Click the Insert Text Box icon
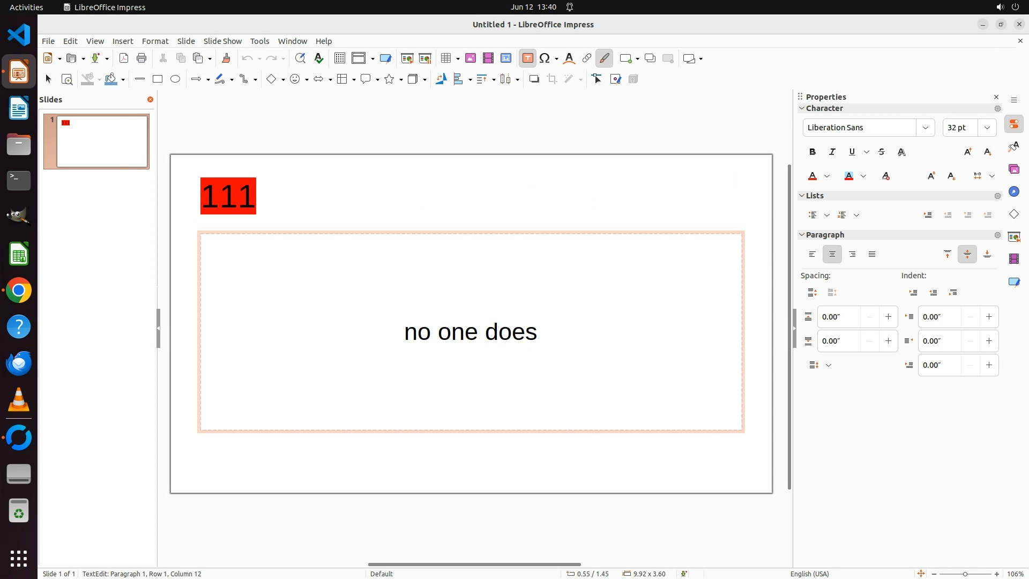The height and width of the screenshot is (579, 1029). coord(527,58)
